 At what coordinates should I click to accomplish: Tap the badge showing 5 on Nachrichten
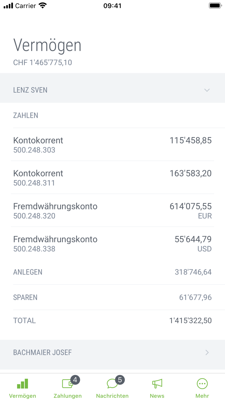pos(120,379)
